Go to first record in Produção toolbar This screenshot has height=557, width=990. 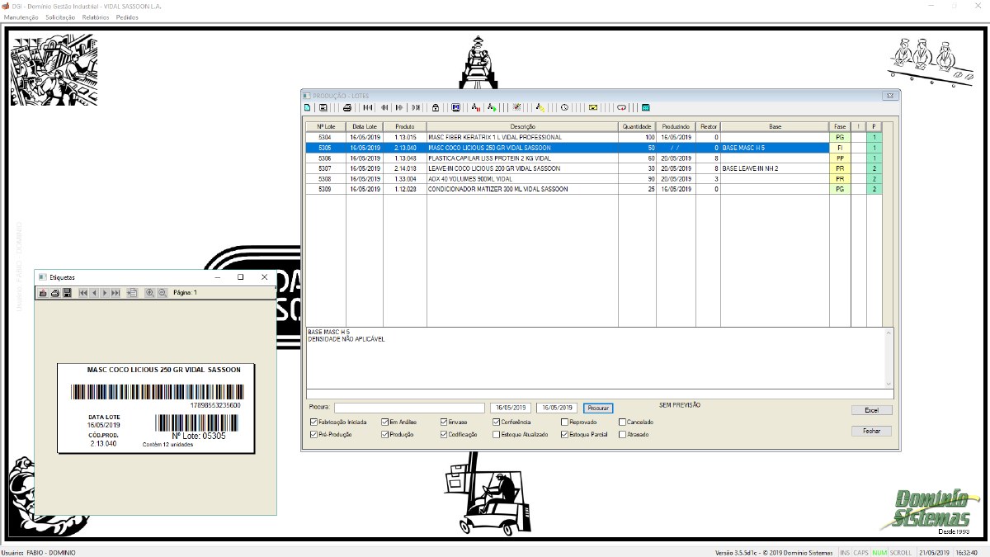click(x=368, y=107)
